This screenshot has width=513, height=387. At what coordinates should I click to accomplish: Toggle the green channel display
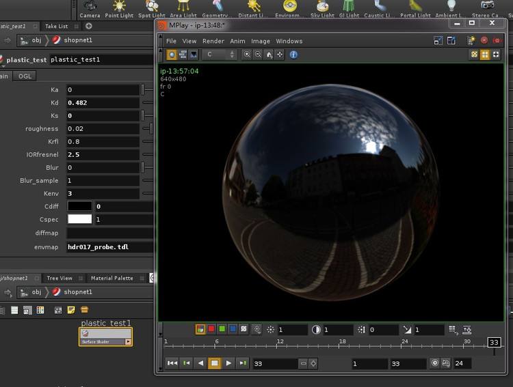pos(222,329)
